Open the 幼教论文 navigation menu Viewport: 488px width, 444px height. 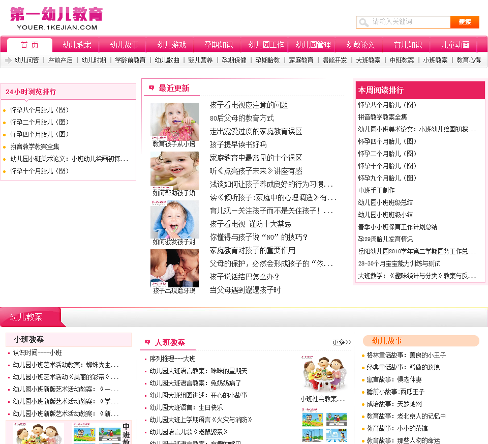(x=360, y=45)
